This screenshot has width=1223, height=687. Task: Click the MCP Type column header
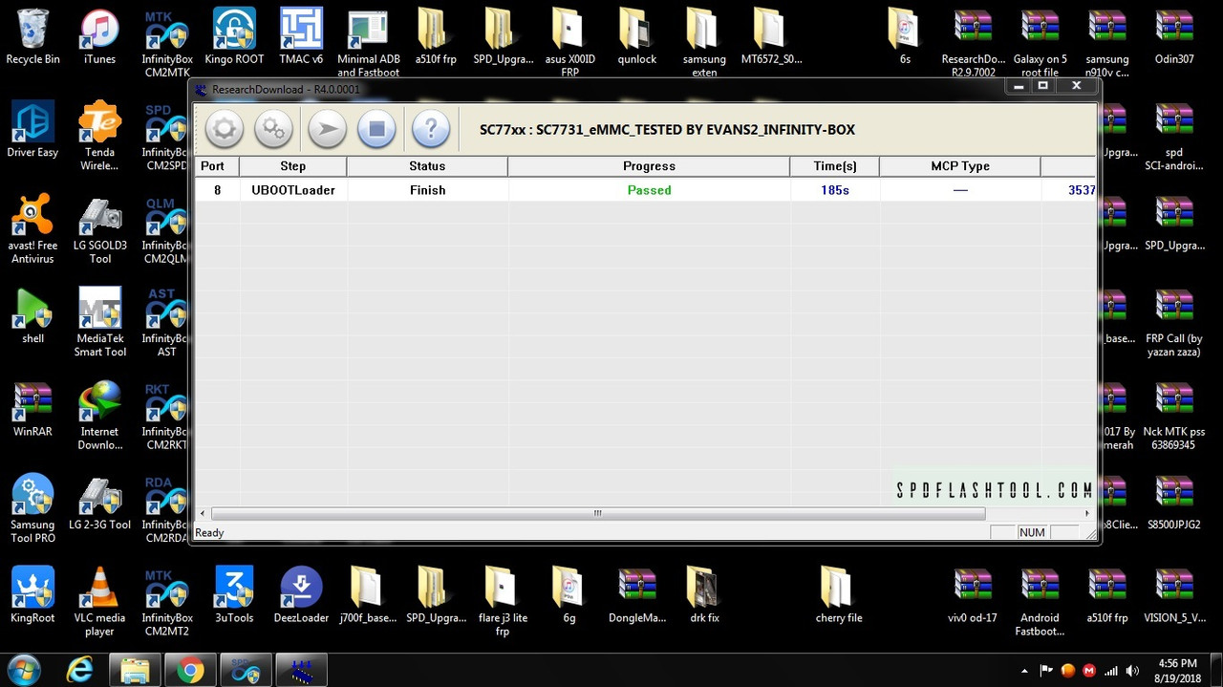pos(960,166)
